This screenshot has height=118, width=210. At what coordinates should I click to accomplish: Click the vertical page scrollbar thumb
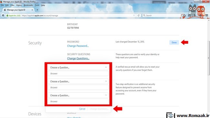(x=208, y=58)
